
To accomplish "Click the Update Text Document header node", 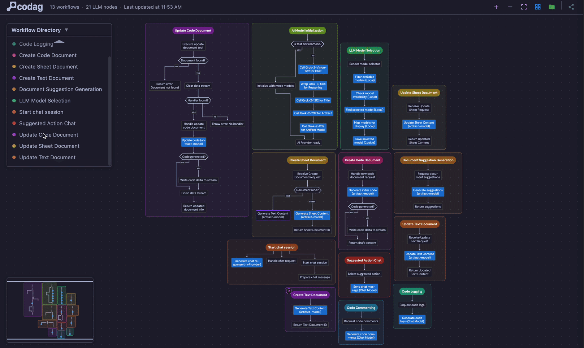I will click(419, 224).
